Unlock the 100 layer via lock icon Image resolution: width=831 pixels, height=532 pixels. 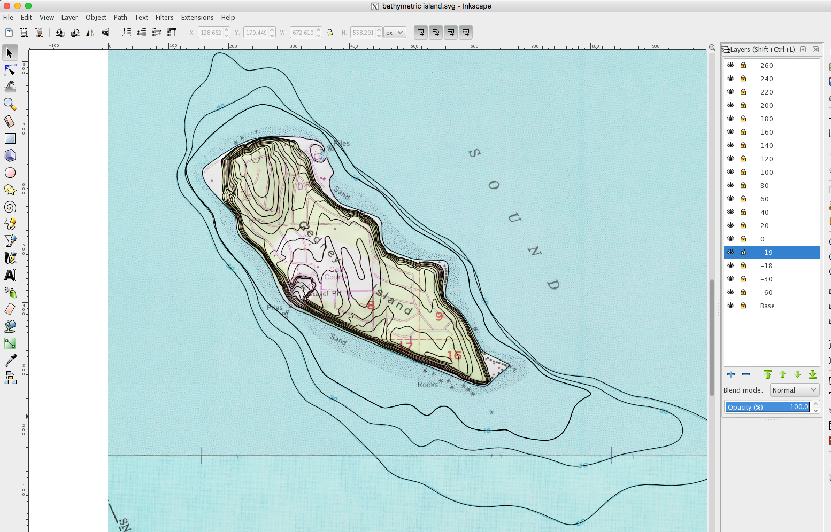point(743,172)
